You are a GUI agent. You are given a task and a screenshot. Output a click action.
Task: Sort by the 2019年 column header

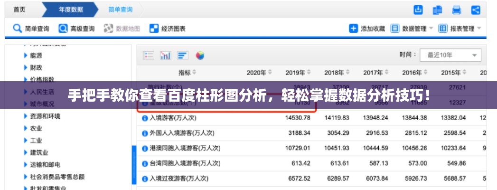[x=298, y=73]
